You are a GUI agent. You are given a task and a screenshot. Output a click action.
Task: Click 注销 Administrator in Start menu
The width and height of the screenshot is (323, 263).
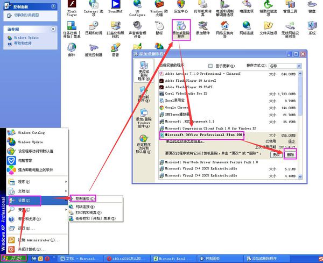[37, 240]
